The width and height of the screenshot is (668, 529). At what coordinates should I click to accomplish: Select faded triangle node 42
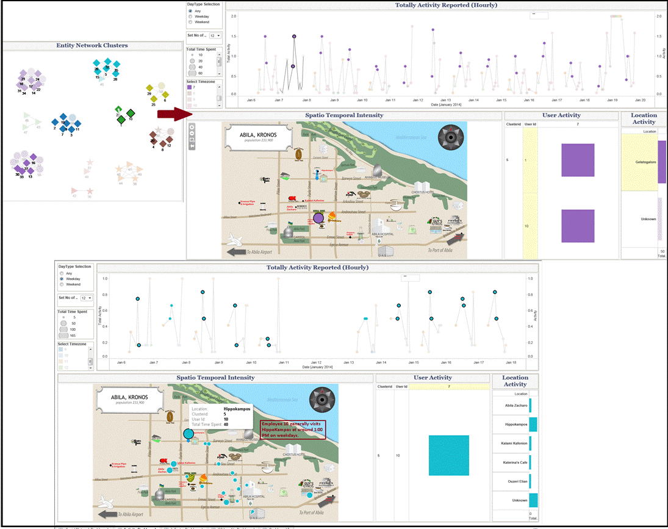(x=74, y=190)
